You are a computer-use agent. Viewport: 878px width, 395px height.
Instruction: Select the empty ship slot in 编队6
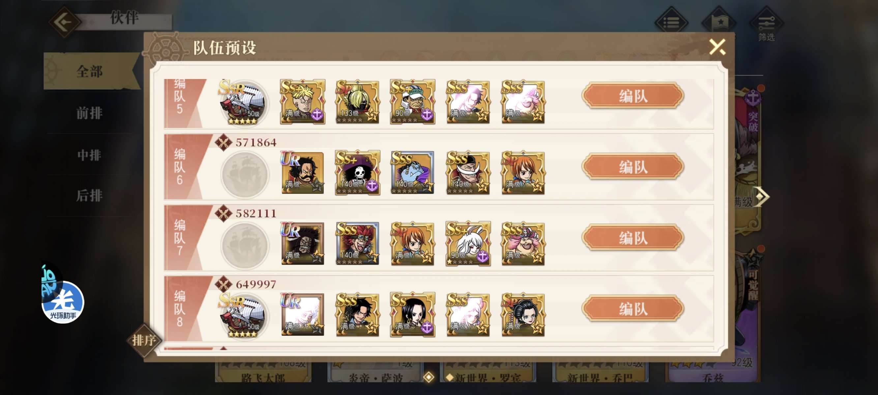point(244,175)
